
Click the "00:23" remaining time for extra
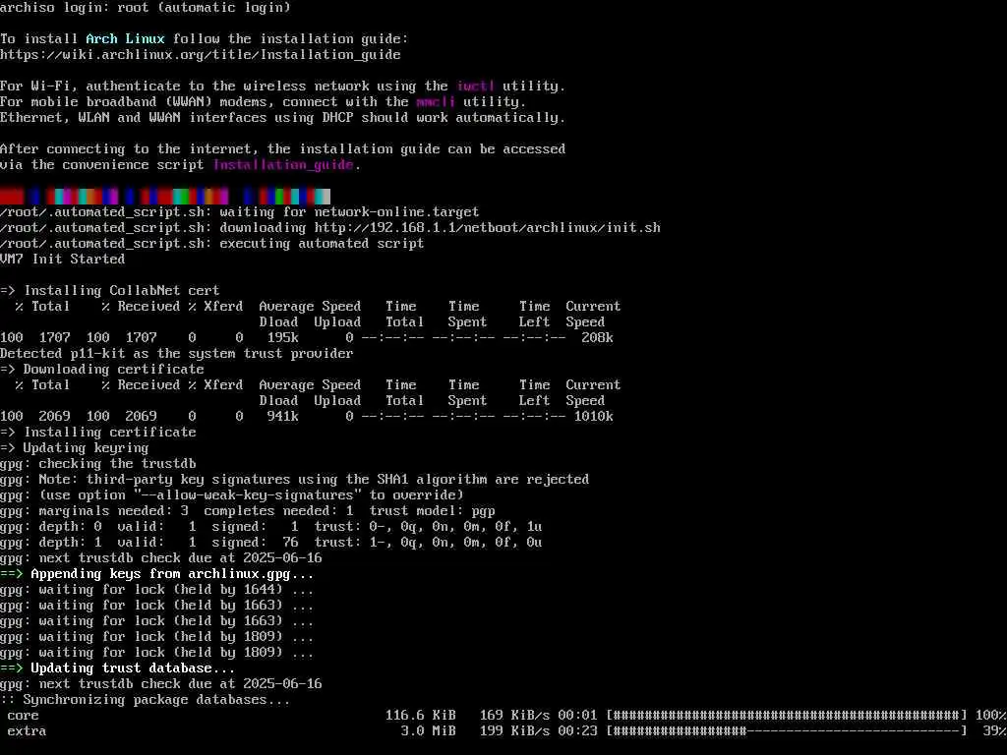[x=577, y=731]
